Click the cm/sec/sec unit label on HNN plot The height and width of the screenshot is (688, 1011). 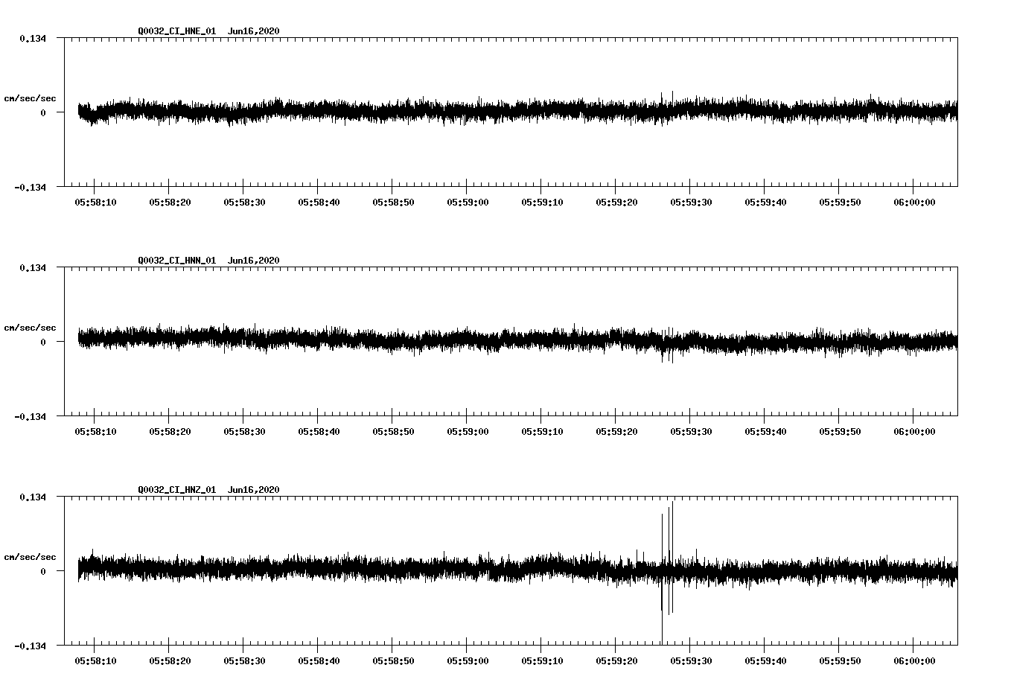pyautogui.click(x=30, y=328)
